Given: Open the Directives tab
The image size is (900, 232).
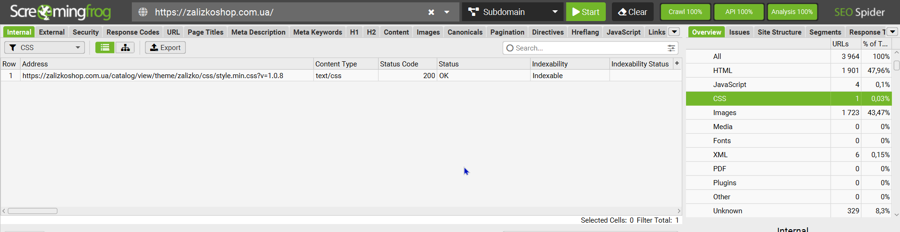Looking at the screenshot, I should click(548, 32).
